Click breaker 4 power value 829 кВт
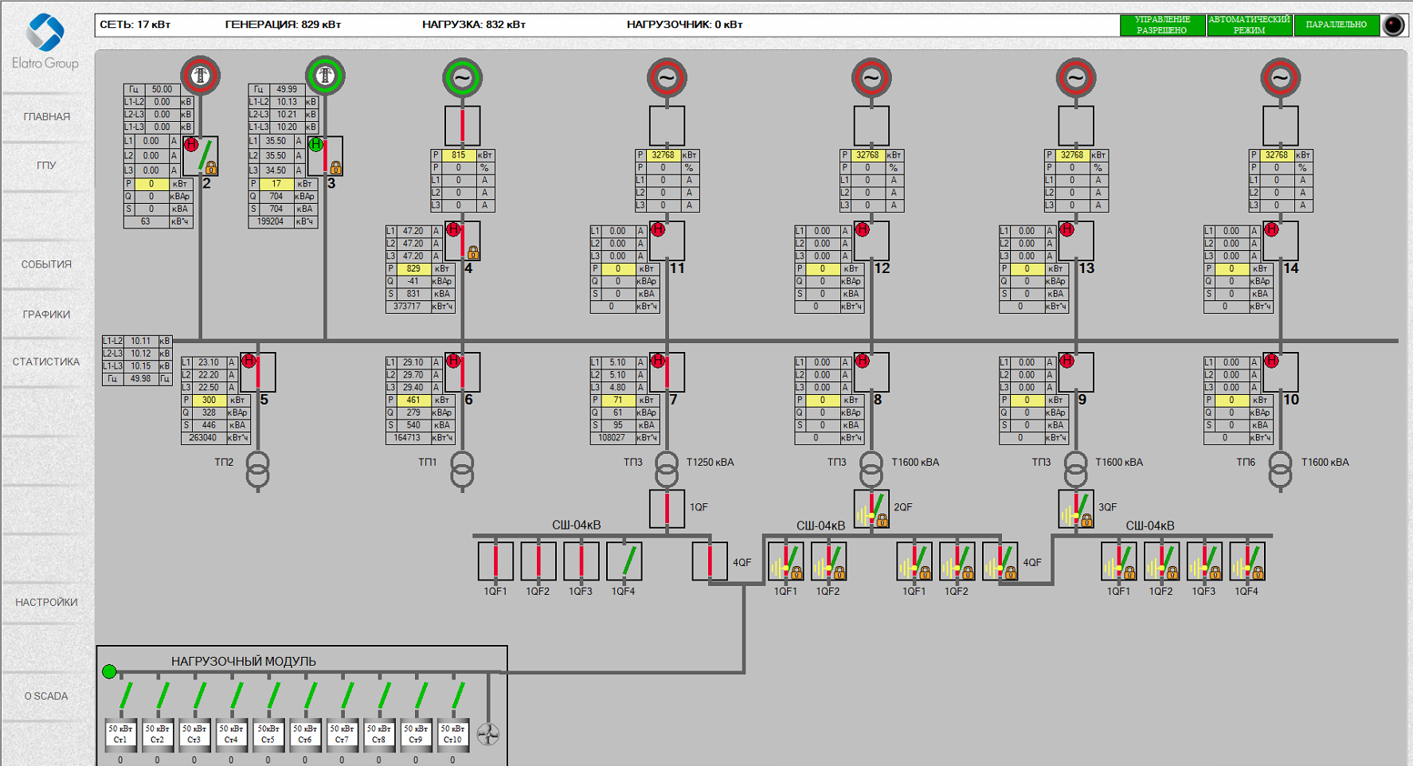 (413, 269)
